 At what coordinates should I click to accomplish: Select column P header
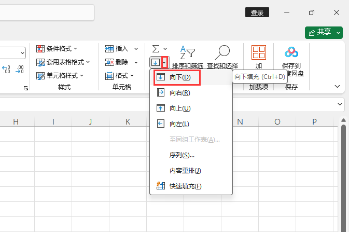pos(314,121)
